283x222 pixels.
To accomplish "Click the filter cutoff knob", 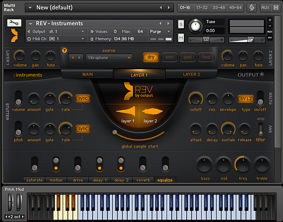I will click(196, 99).
